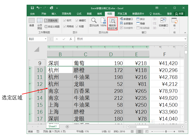Click the 登录 sign-in link
Viewport: 194px width, 138px height.
tap(169, 14)
